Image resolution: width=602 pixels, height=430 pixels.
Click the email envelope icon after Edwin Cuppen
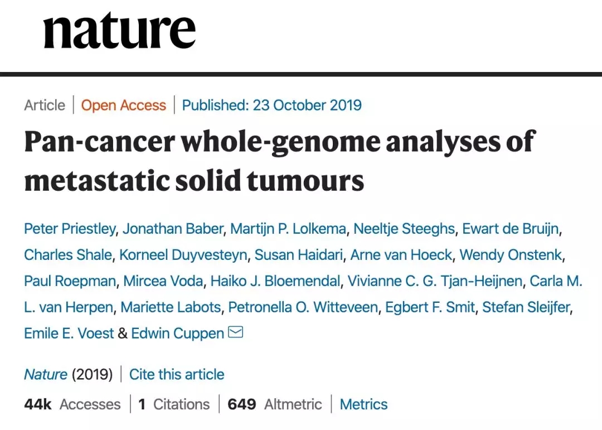pyautogui.click(x=236, y=333)
